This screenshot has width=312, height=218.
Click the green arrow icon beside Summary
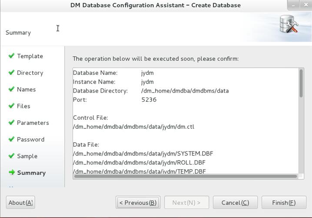pos(12,172)
